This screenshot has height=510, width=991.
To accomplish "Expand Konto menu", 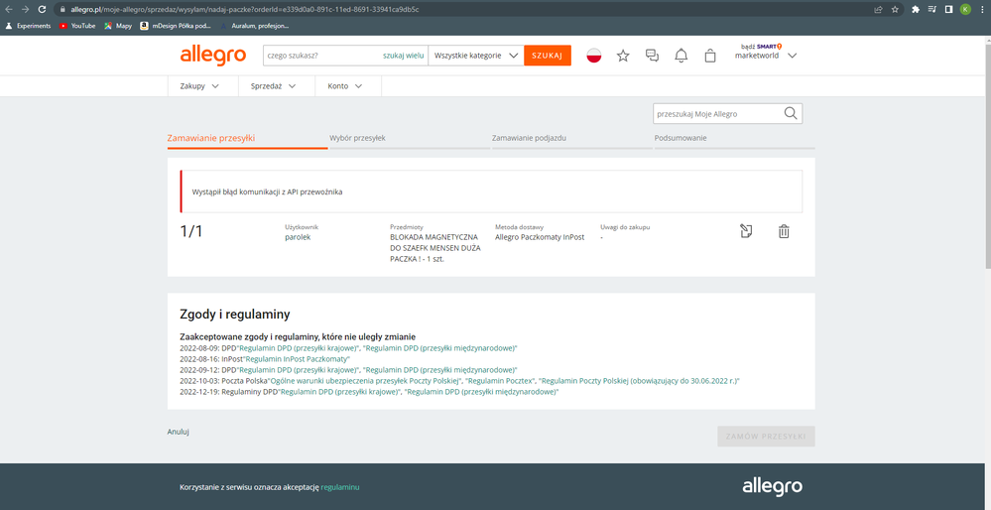I will [345, 86].
